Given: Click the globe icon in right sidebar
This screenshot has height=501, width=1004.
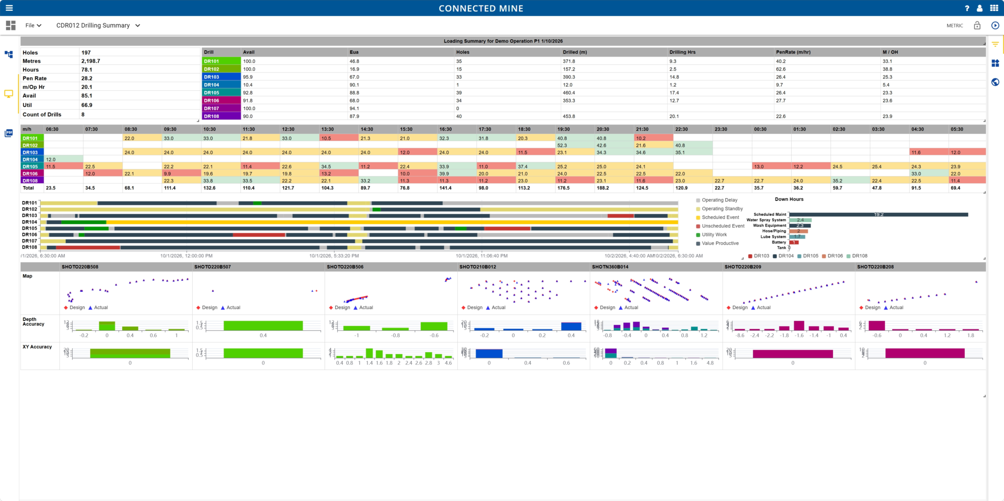Looking at the screenshot, I should pyautogui.click(x=995, y=82).
